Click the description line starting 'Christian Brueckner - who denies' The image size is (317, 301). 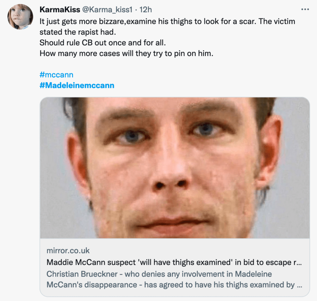coord(159,274)
